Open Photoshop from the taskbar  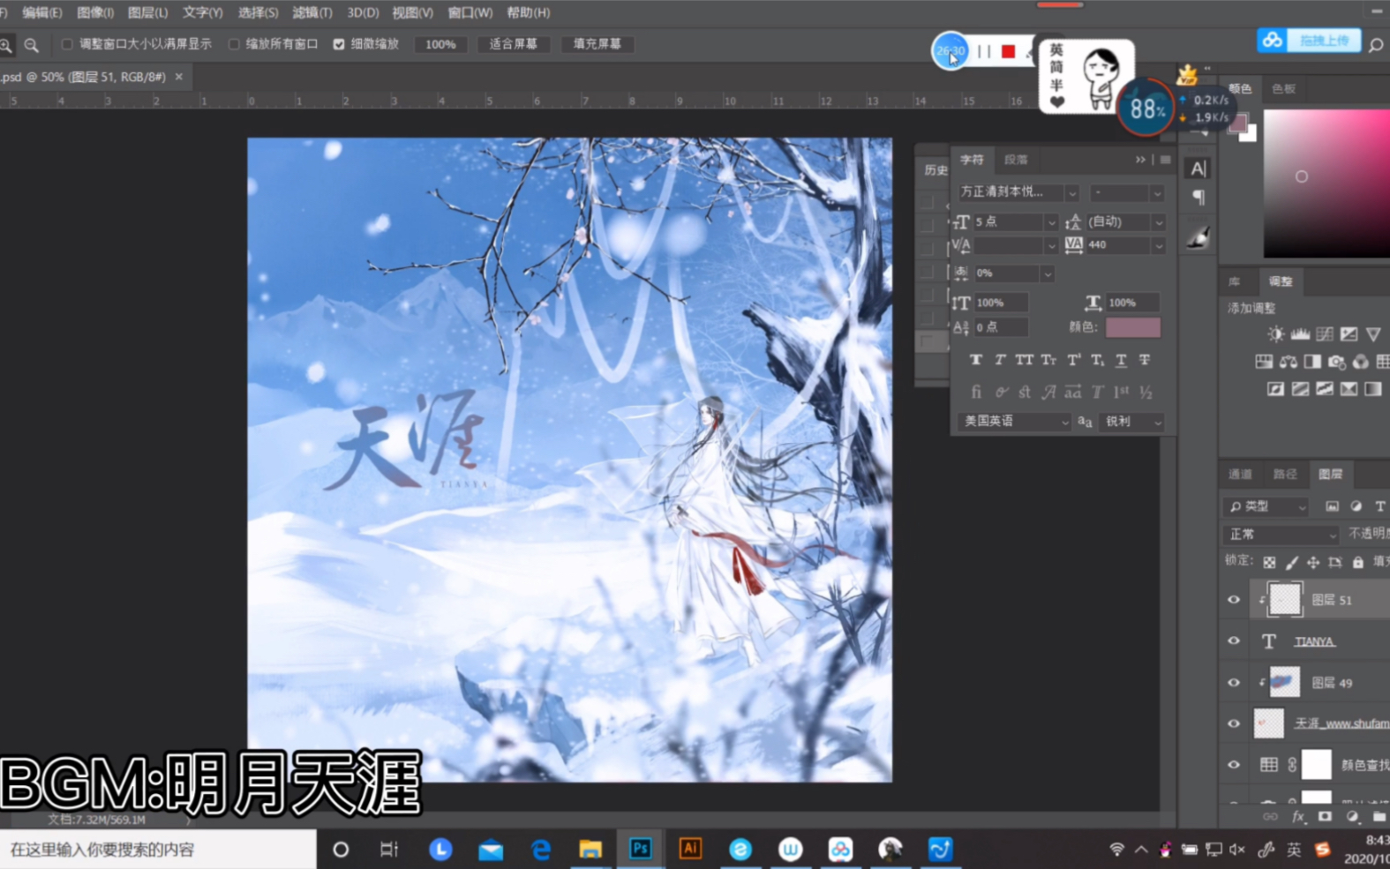[x=641, y=849]
